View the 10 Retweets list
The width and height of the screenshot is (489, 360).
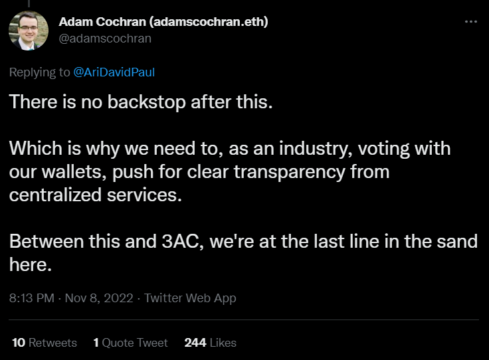(x=45, y=343)
